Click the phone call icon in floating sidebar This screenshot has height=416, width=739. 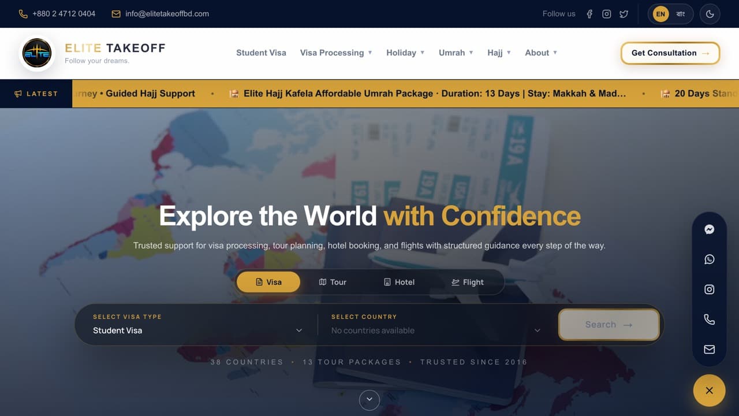710,320
